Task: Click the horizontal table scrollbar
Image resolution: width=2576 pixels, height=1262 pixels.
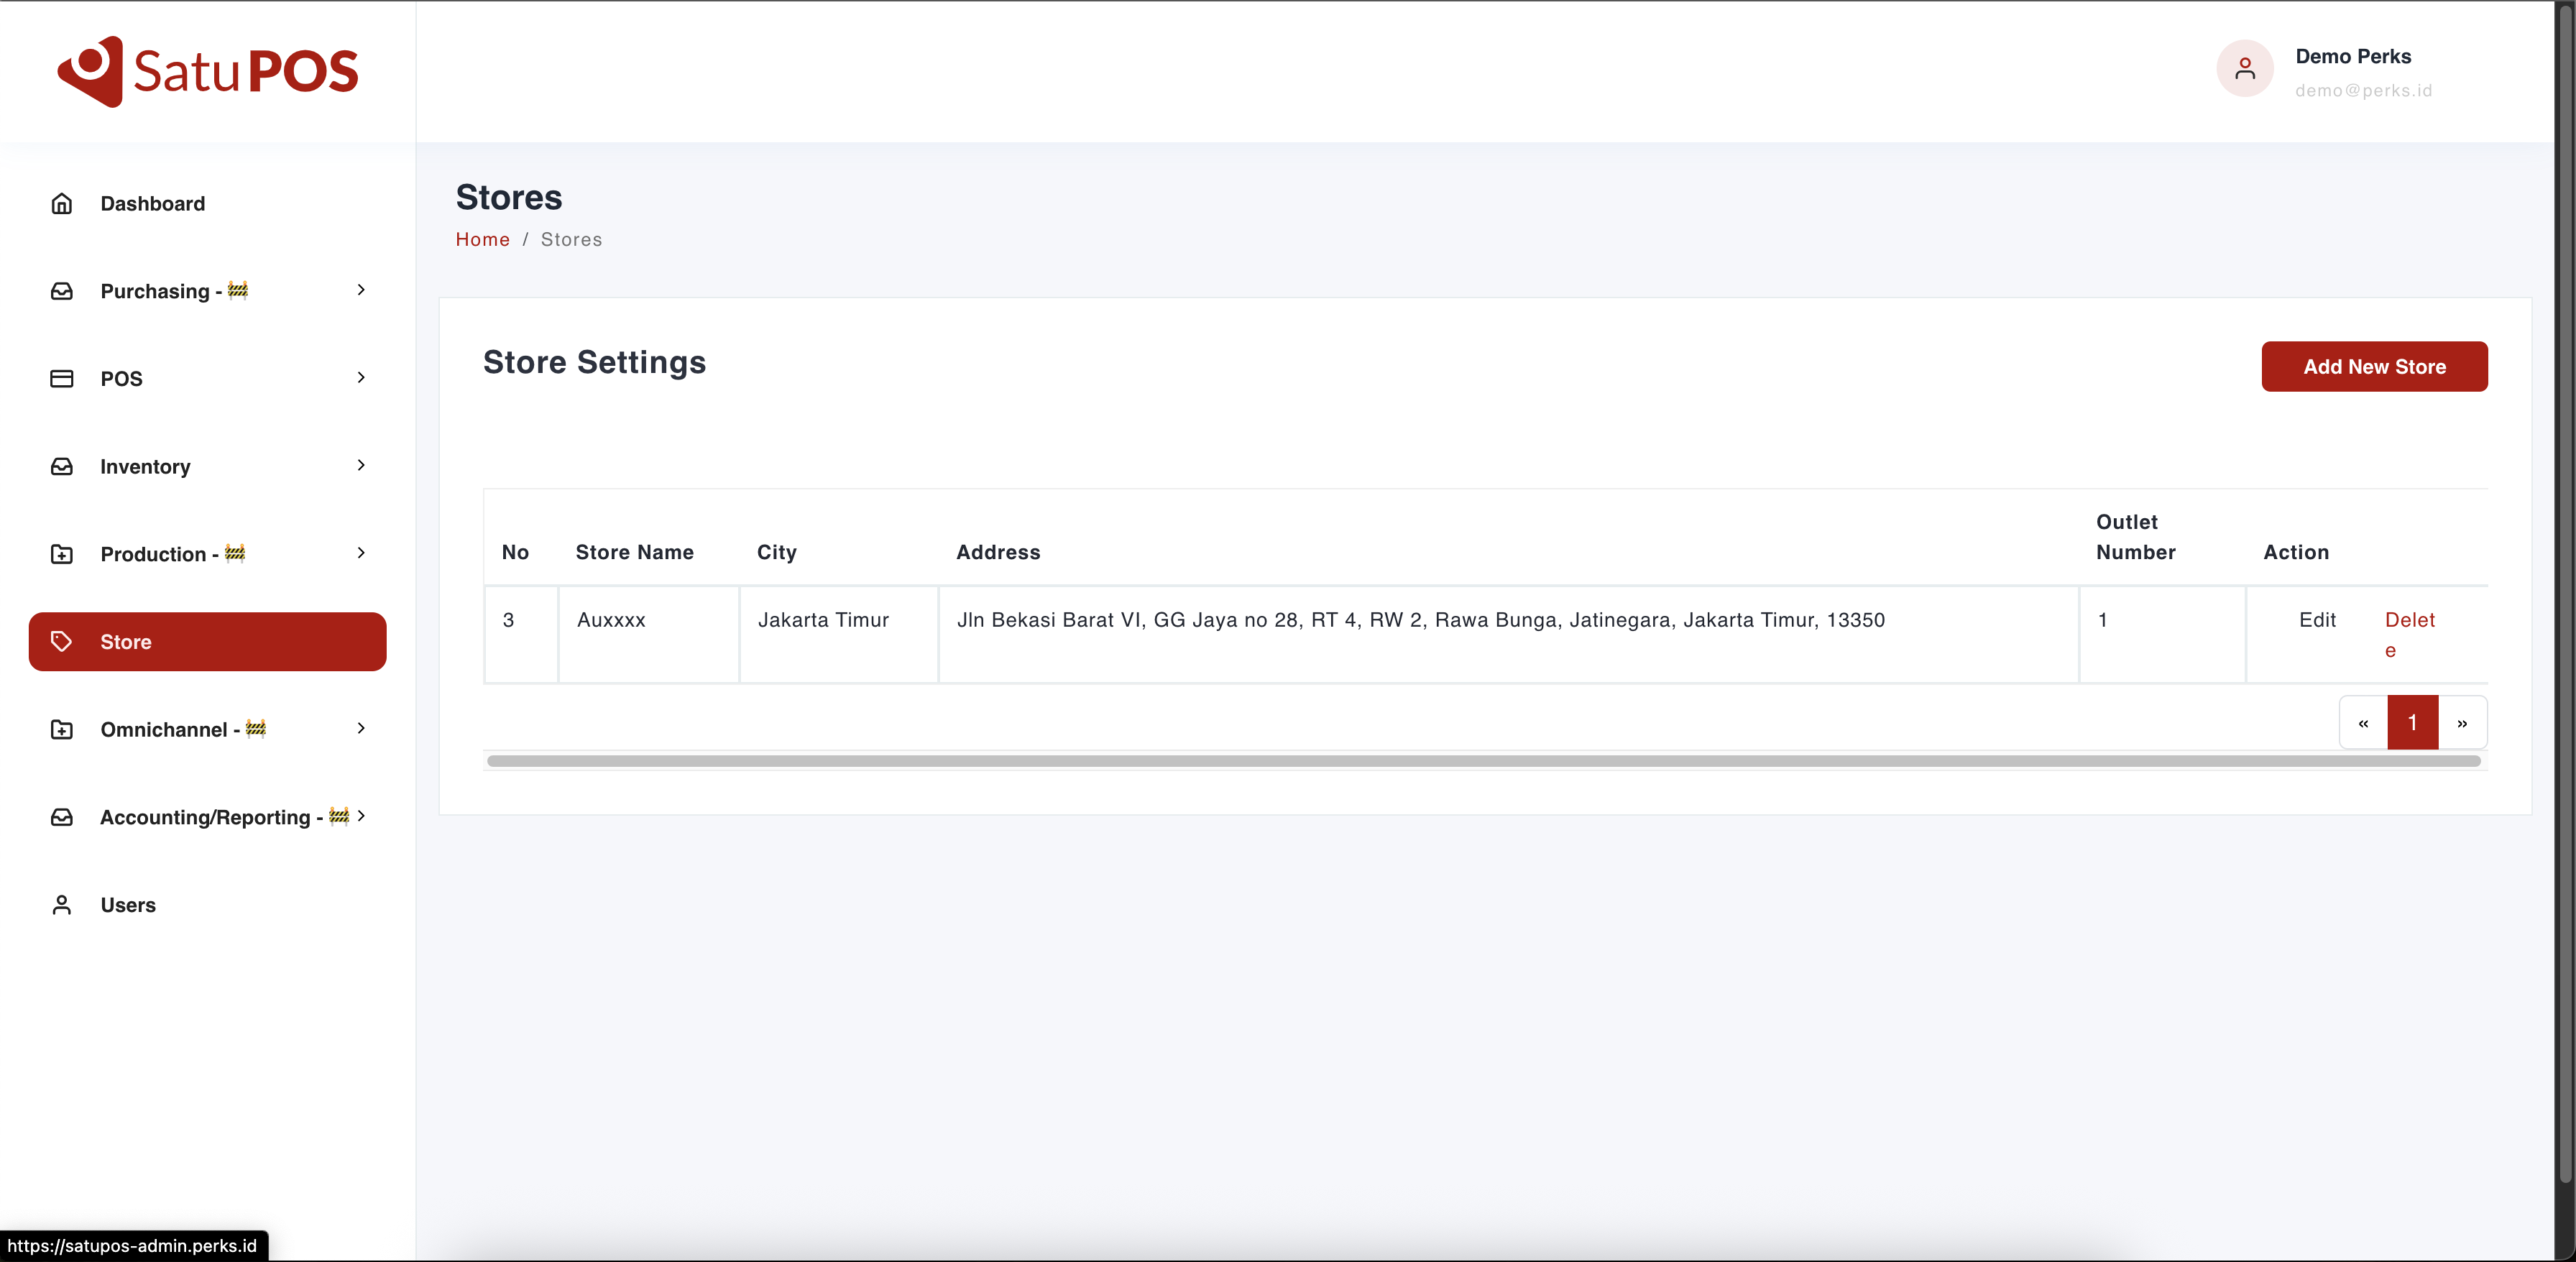Action: (1483, 761)
